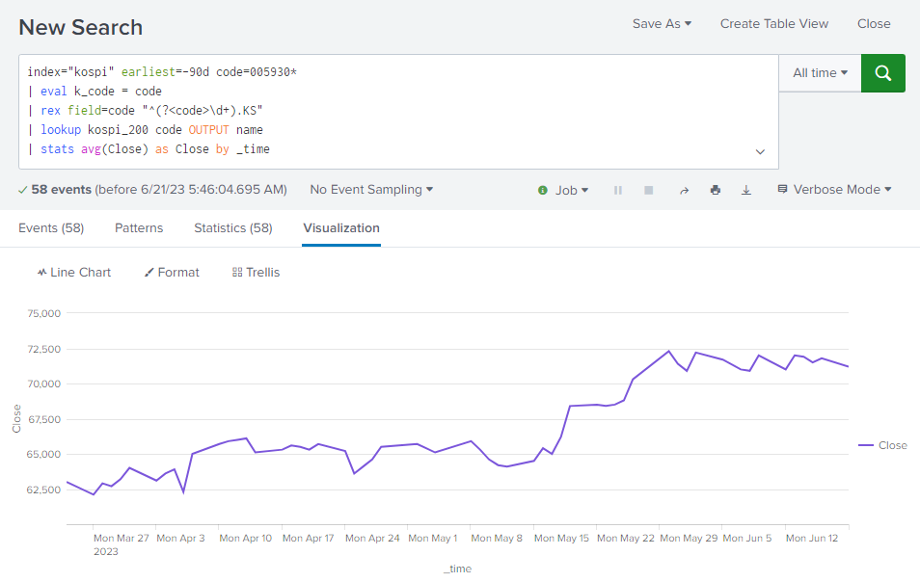Viewport: 920px width, 582px height.
Task: Click the Mon Jun 12 axis label
Action: 812,538
